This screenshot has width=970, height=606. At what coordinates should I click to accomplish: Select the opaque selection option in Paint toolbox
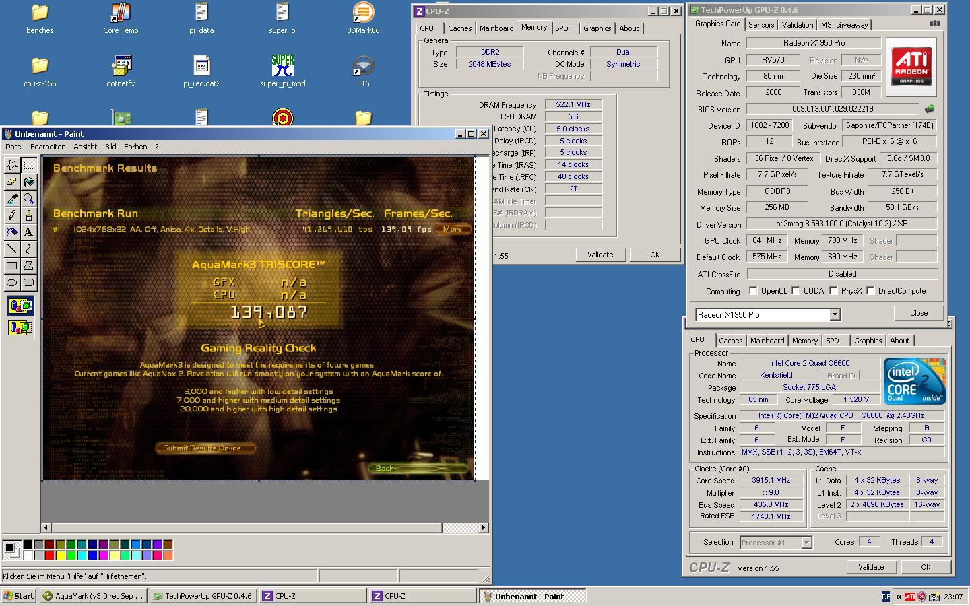coord(20,306)
